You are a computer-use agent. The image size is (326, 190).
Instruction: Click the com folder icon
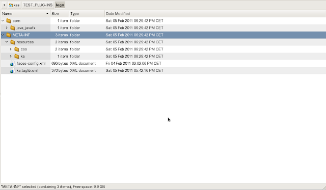(x=9, y=21)
